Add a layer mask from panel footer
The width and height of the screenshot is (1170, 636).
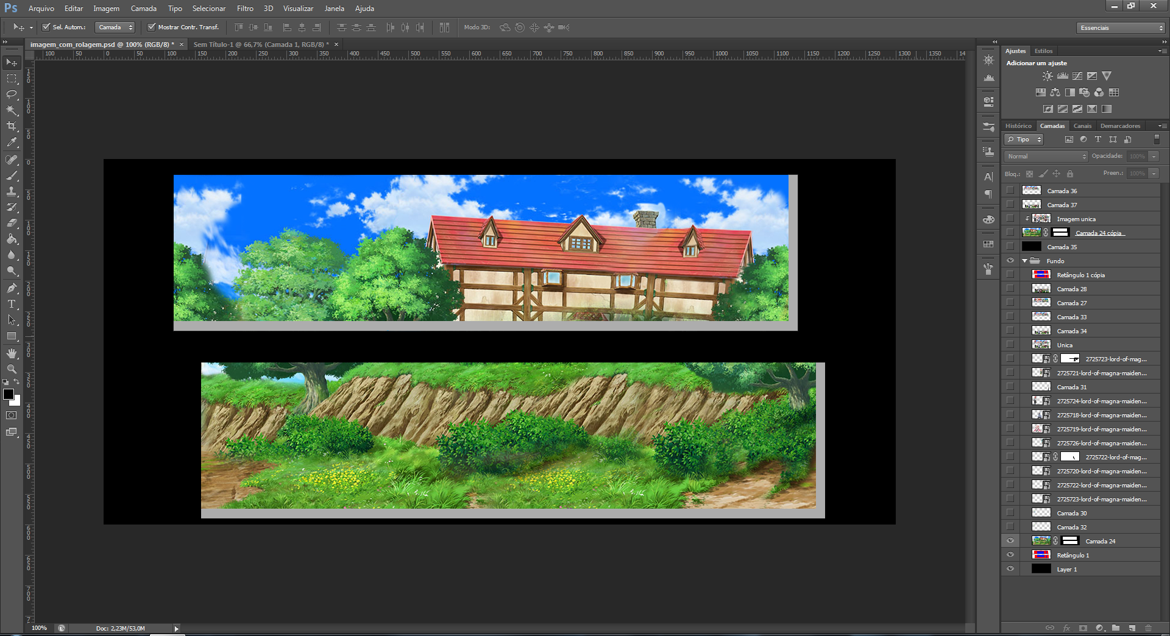1083,628
